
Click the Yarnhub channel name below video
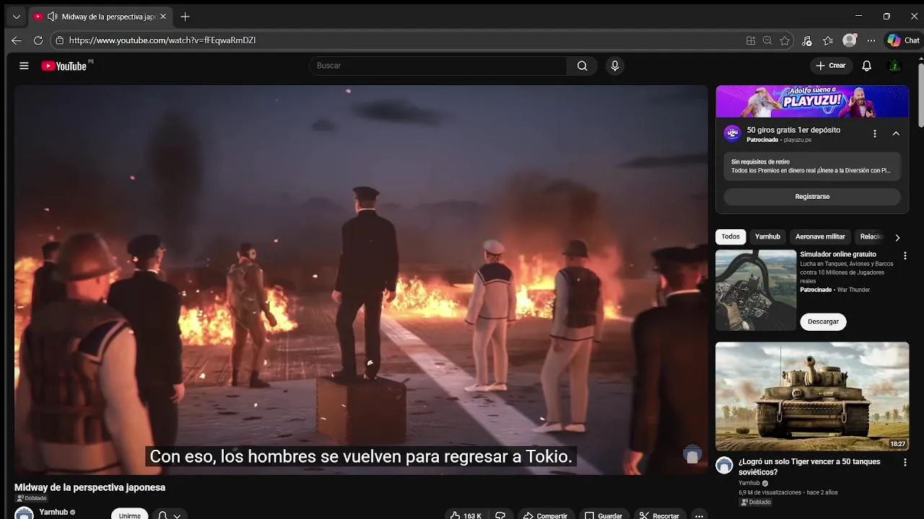(53, 512)
